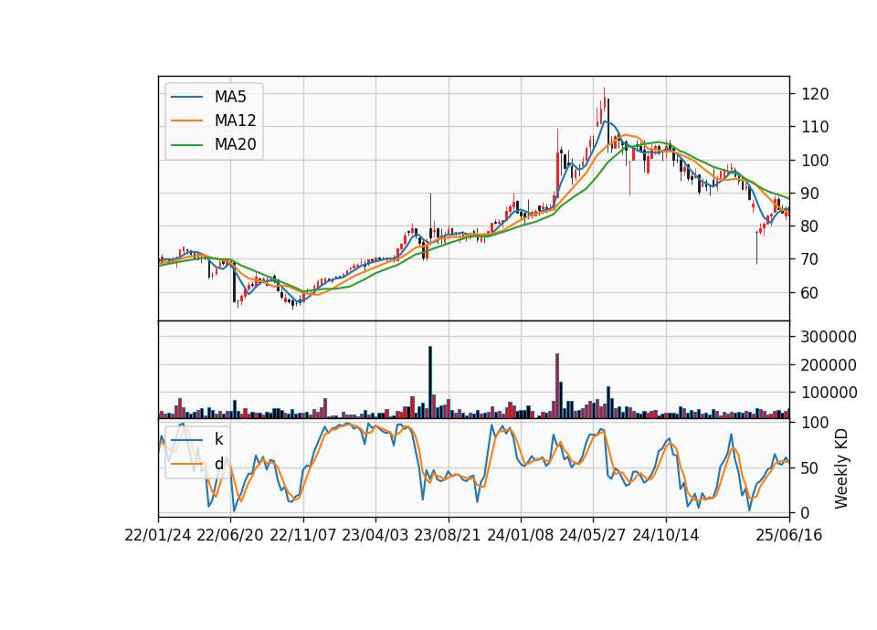Click the 300000 volume axis label
The width and height of the screenshot is (877, 630).
point(829,337)
